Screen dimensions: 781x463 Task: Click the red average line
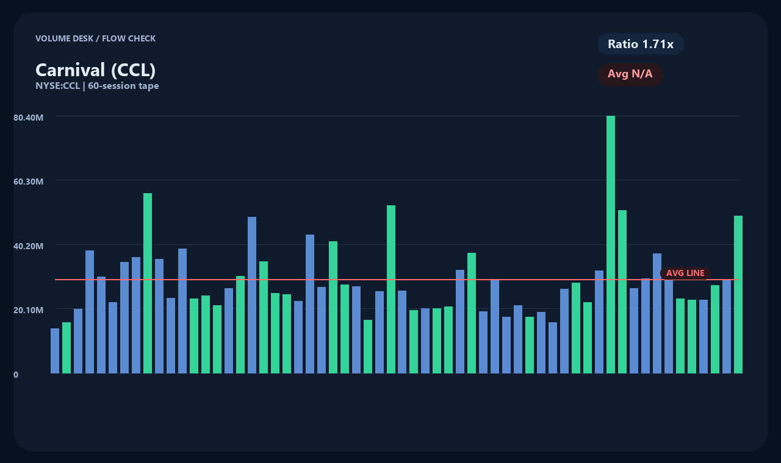tap(397, 280)
